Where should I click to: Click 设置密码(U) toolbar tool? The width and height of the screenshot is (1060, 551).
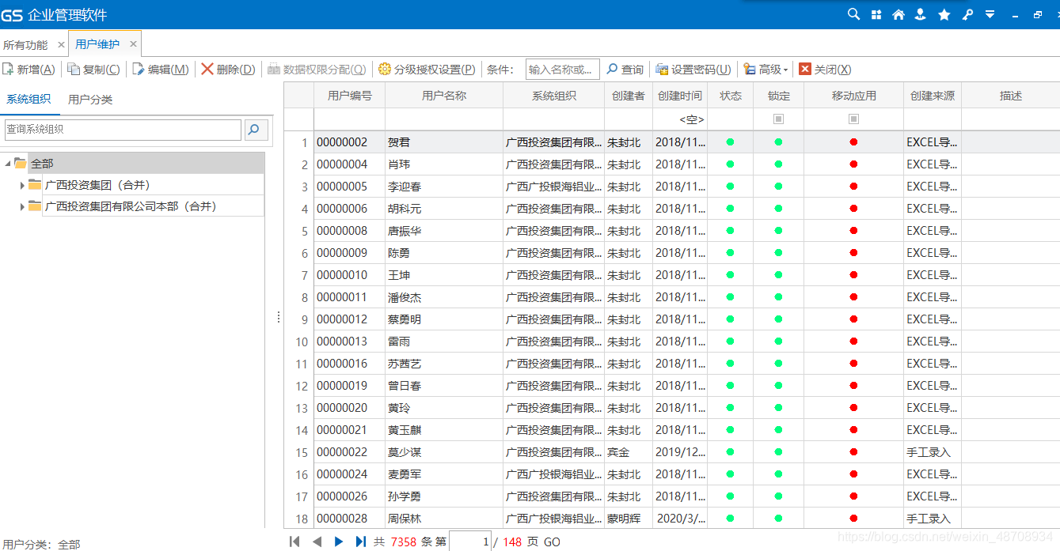tap(693, 70)
